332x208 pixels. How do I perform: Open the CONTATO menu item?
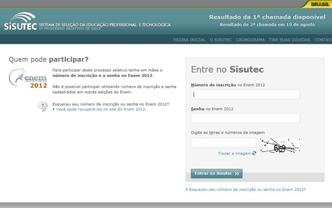pos(323,40)
